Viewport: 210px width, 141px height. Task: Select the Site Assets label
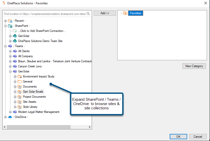(x=30, y=102)
